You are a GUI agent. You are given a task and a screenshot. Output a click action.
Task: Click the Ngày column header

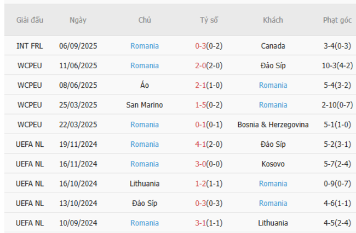(78, 20)
